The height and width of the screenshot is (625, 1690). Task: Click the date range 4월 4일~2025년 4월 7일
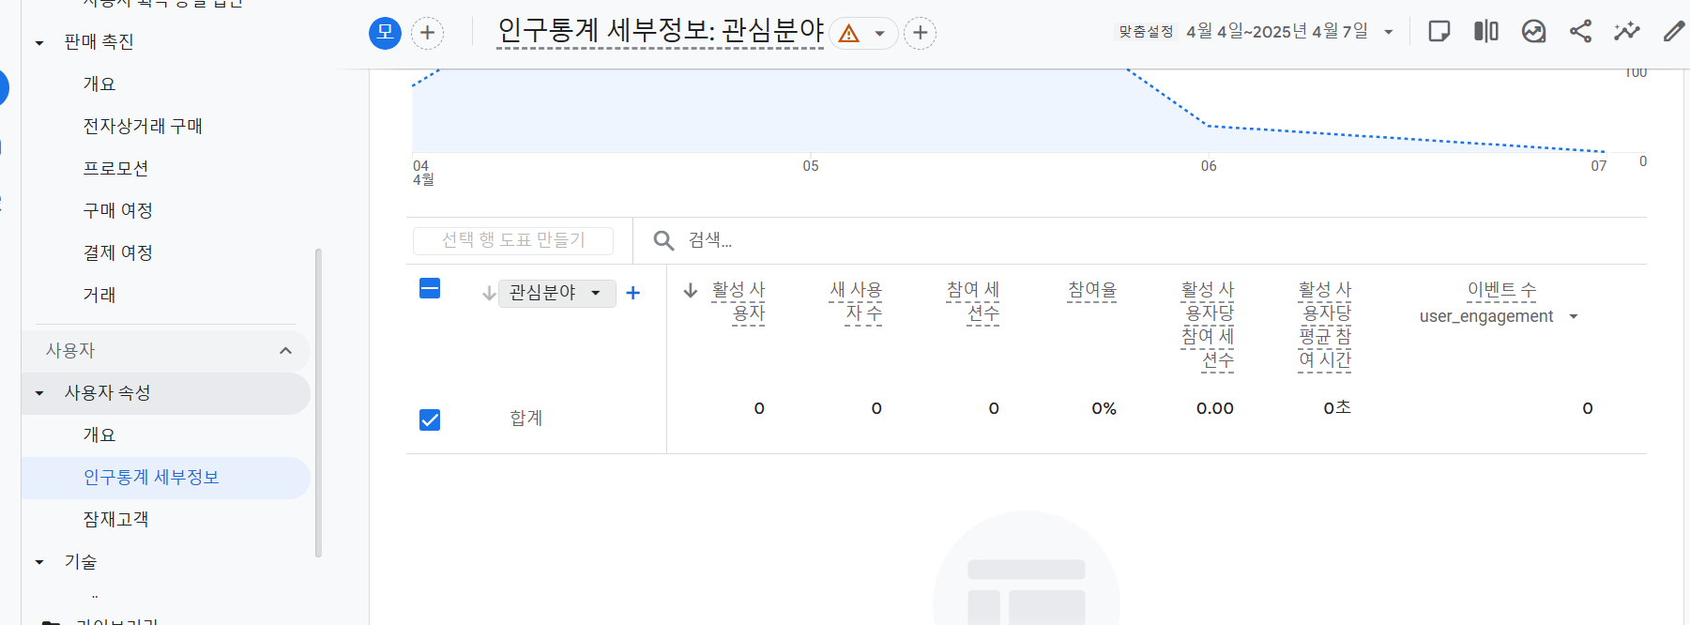[x=1277, y=32]
